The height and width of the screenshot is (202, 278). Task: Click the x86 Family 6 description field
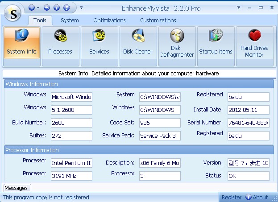click(x=160, y=163)
